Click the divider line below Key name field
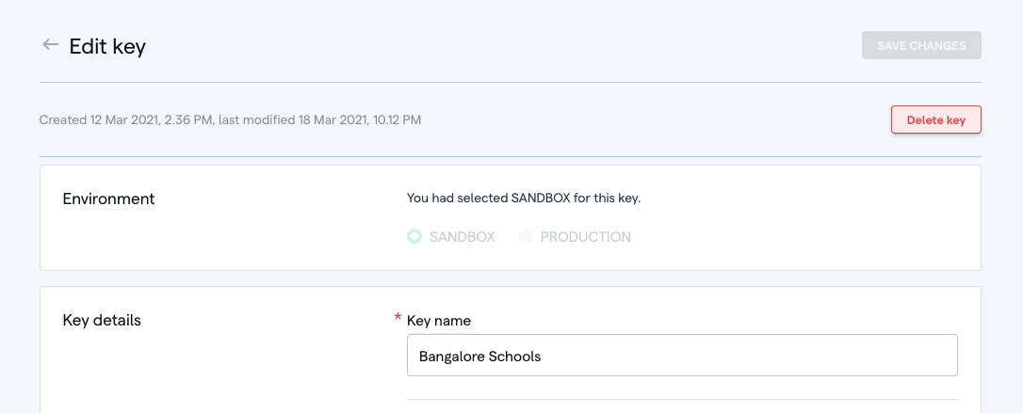Image resolution: width=1023 pixels, height=413 pixels. [682, 400]
